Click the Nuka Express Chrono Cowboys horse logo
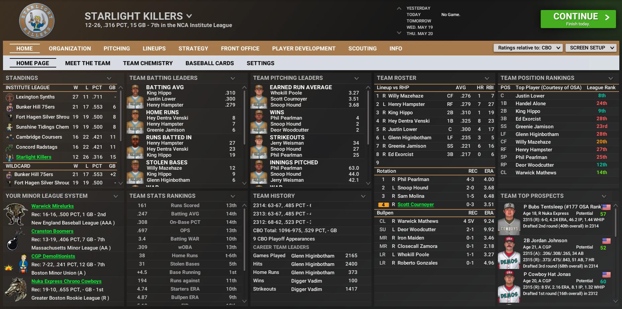Screen dimensions: 622x309 (x=16, y=289)
